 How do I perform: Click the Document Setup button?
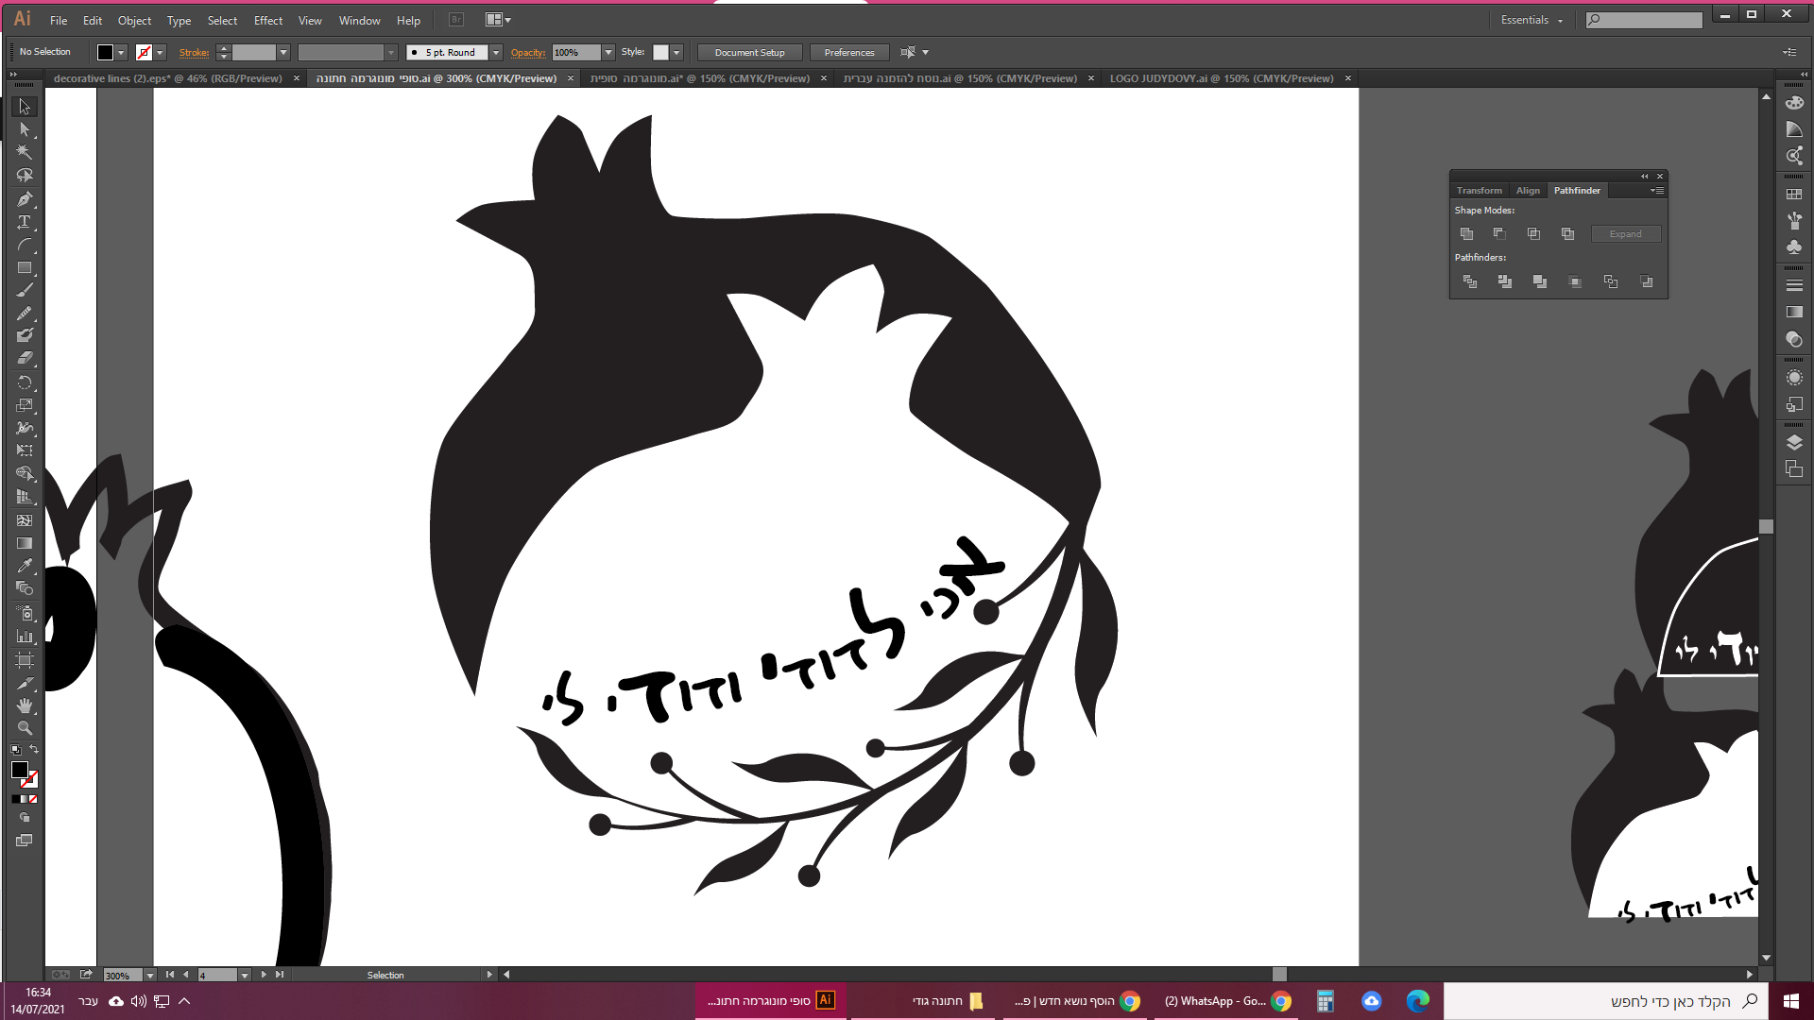point(749,53)
